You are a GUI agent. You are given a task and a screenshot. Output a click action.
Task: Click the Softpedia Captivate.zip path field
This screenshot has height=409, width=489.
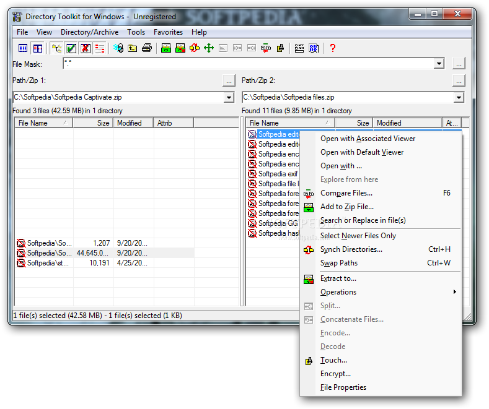(118, 97)
